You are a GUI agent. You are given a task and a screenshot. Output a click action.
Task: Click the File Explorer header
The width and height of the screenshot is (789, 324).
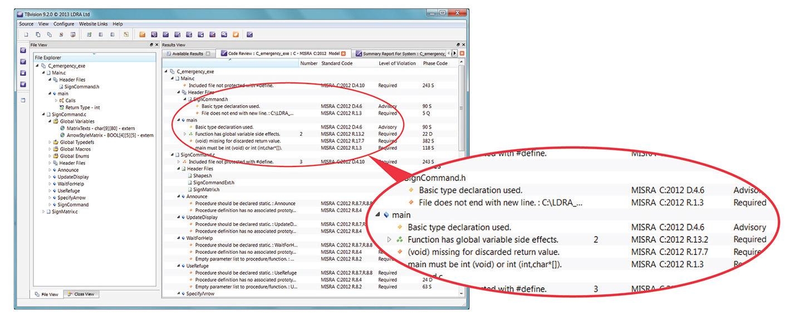point(95,57)
